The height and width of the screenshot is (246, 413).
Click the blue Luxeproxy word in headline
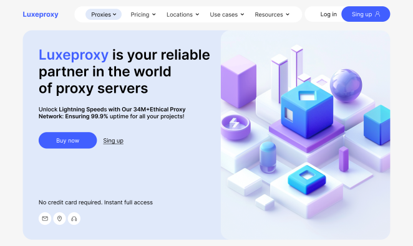74,55
